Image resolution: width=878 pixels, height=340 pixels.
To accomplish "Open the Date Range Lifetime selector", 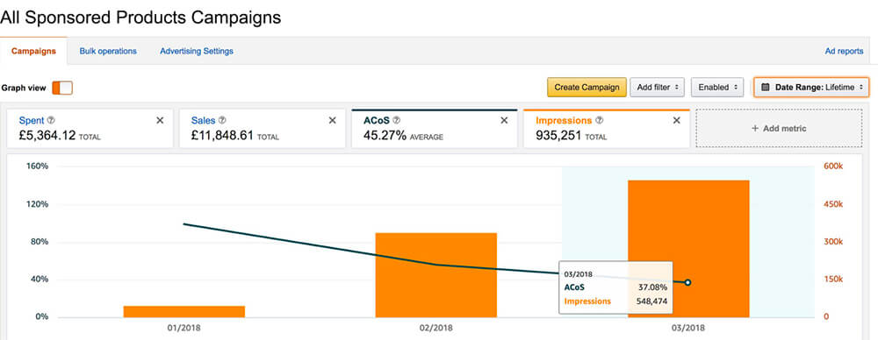I will (x=811, y=88).
